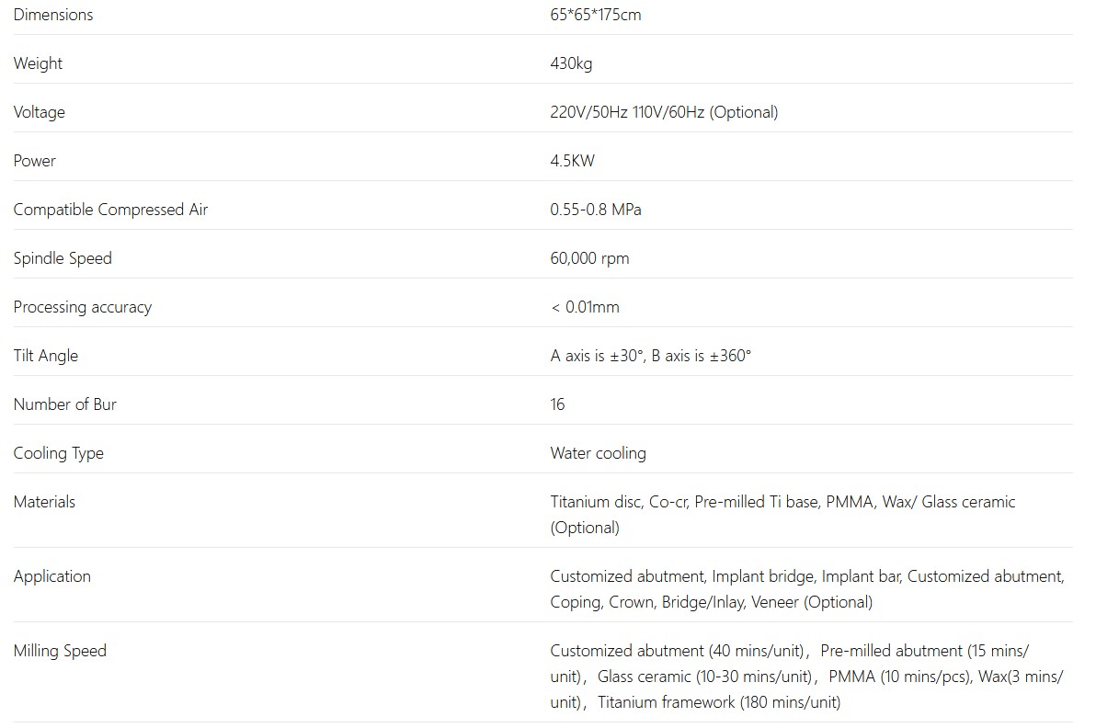Click the 220V/50Hz 110V/60Hz voltage value
Screen dimensions: 1096x728
(664, 112)
